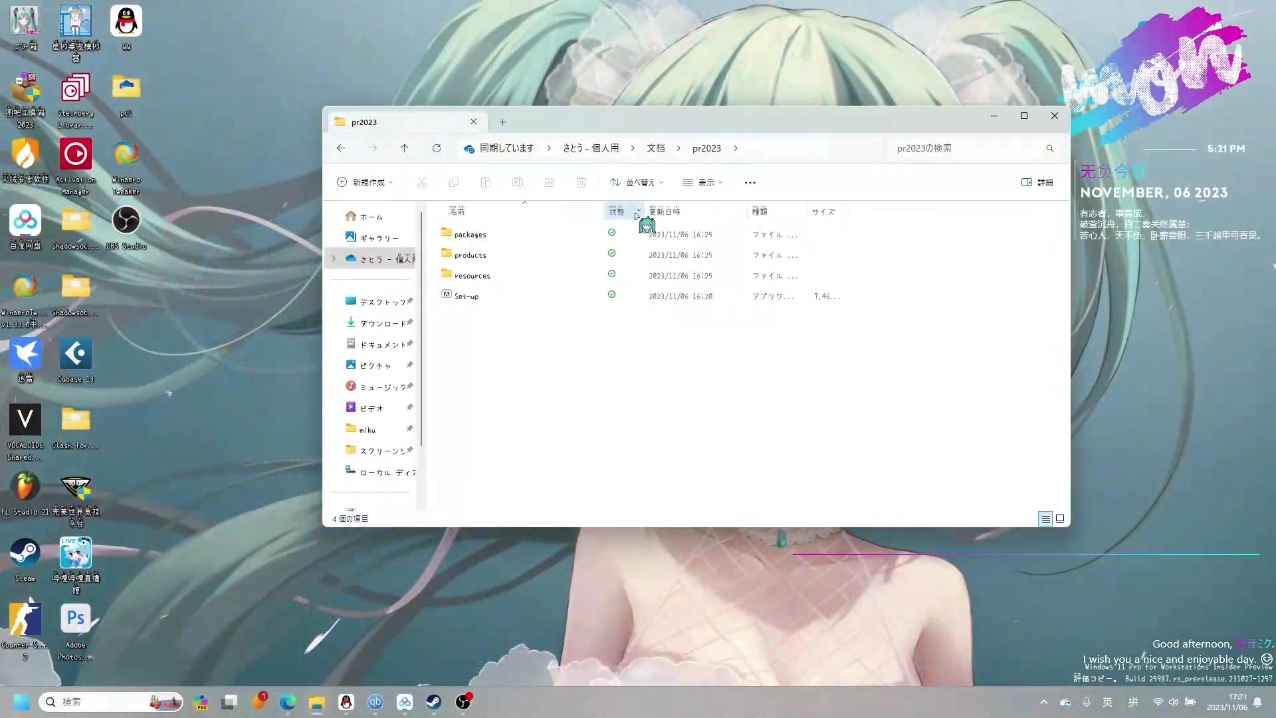Toggle sync status on resources folder
1276x718 pixels.
(x=613, y=275)
